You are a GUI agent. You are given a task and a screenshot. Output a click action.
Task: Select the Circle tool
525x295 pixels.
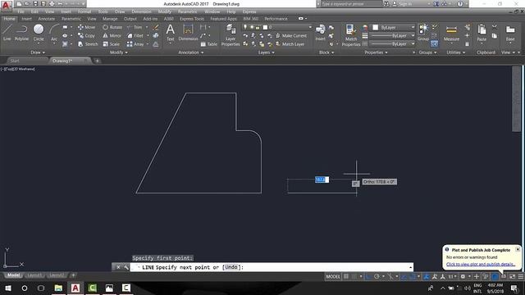[39, 33]
